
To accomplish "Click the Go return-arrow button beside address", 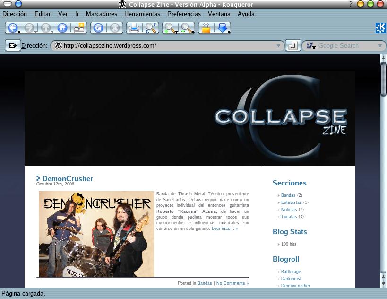I will click(x=293, y=45).
